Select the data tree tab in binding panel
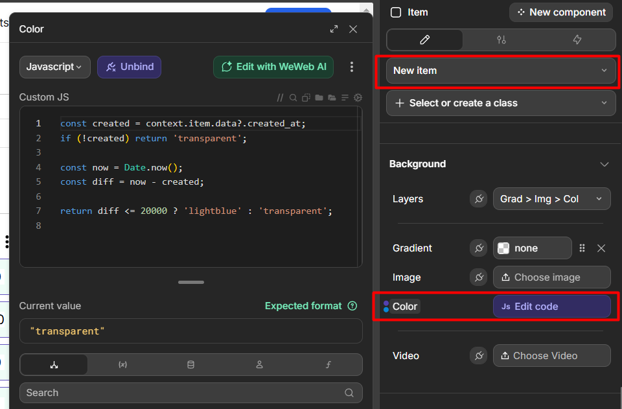This screenshot has height=409, width=622. pyautogui.click(x=54, y=364)
